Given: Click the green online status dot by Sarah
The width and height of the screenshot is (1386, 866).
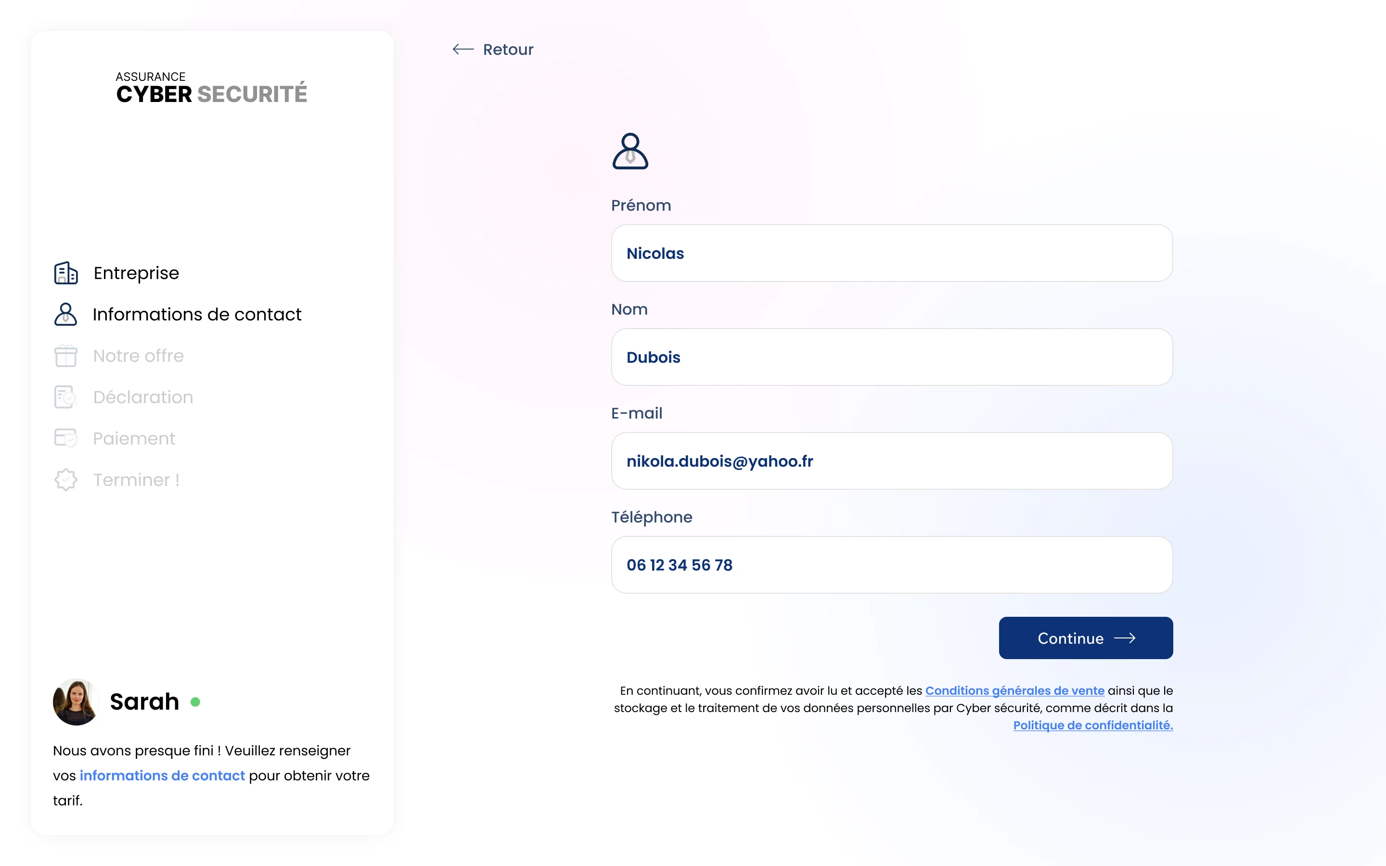Looking at the screenshot, I should (195, 701).
